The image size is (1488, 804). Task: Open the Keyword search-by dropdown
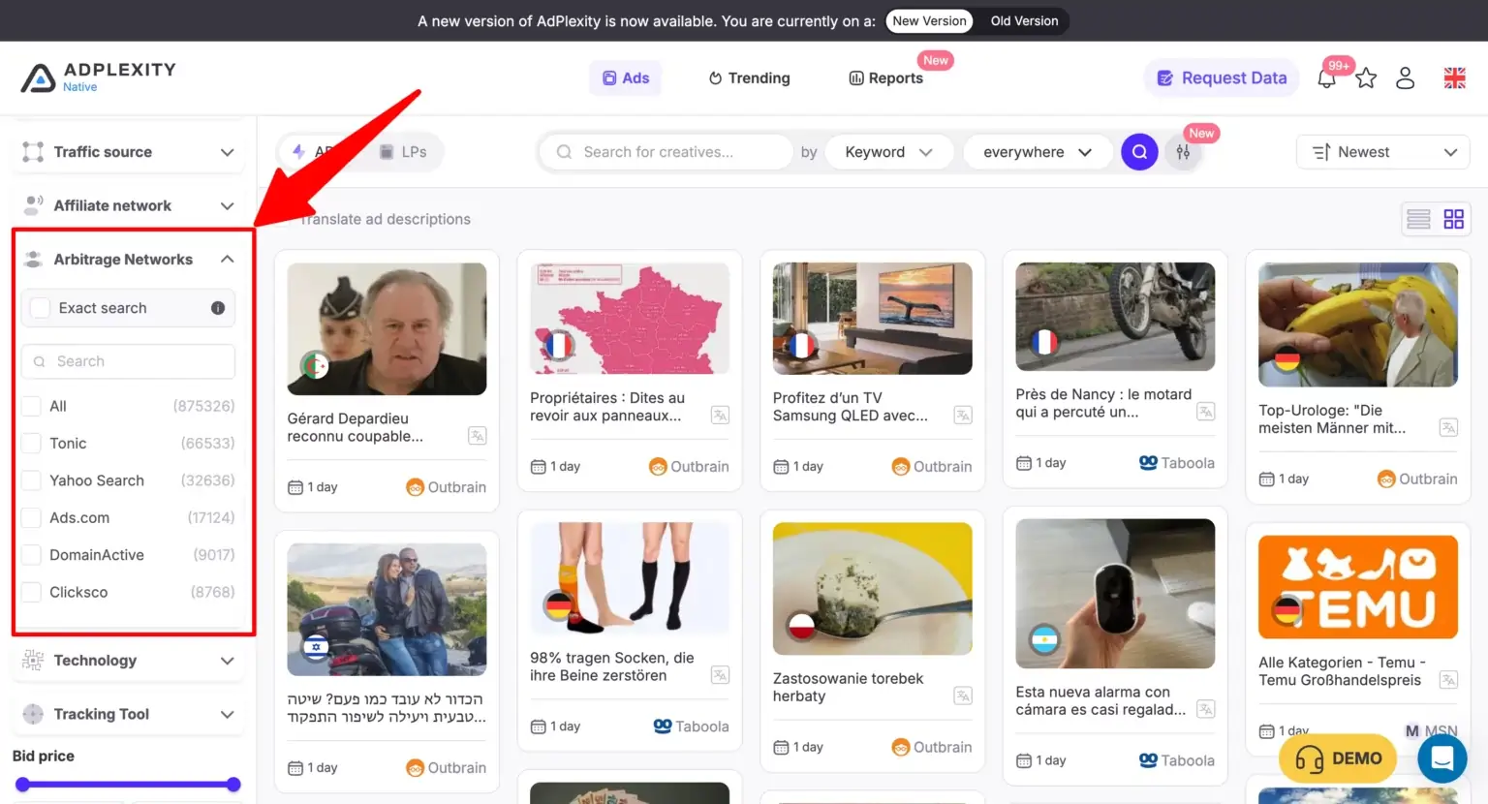tap(887, 152)
